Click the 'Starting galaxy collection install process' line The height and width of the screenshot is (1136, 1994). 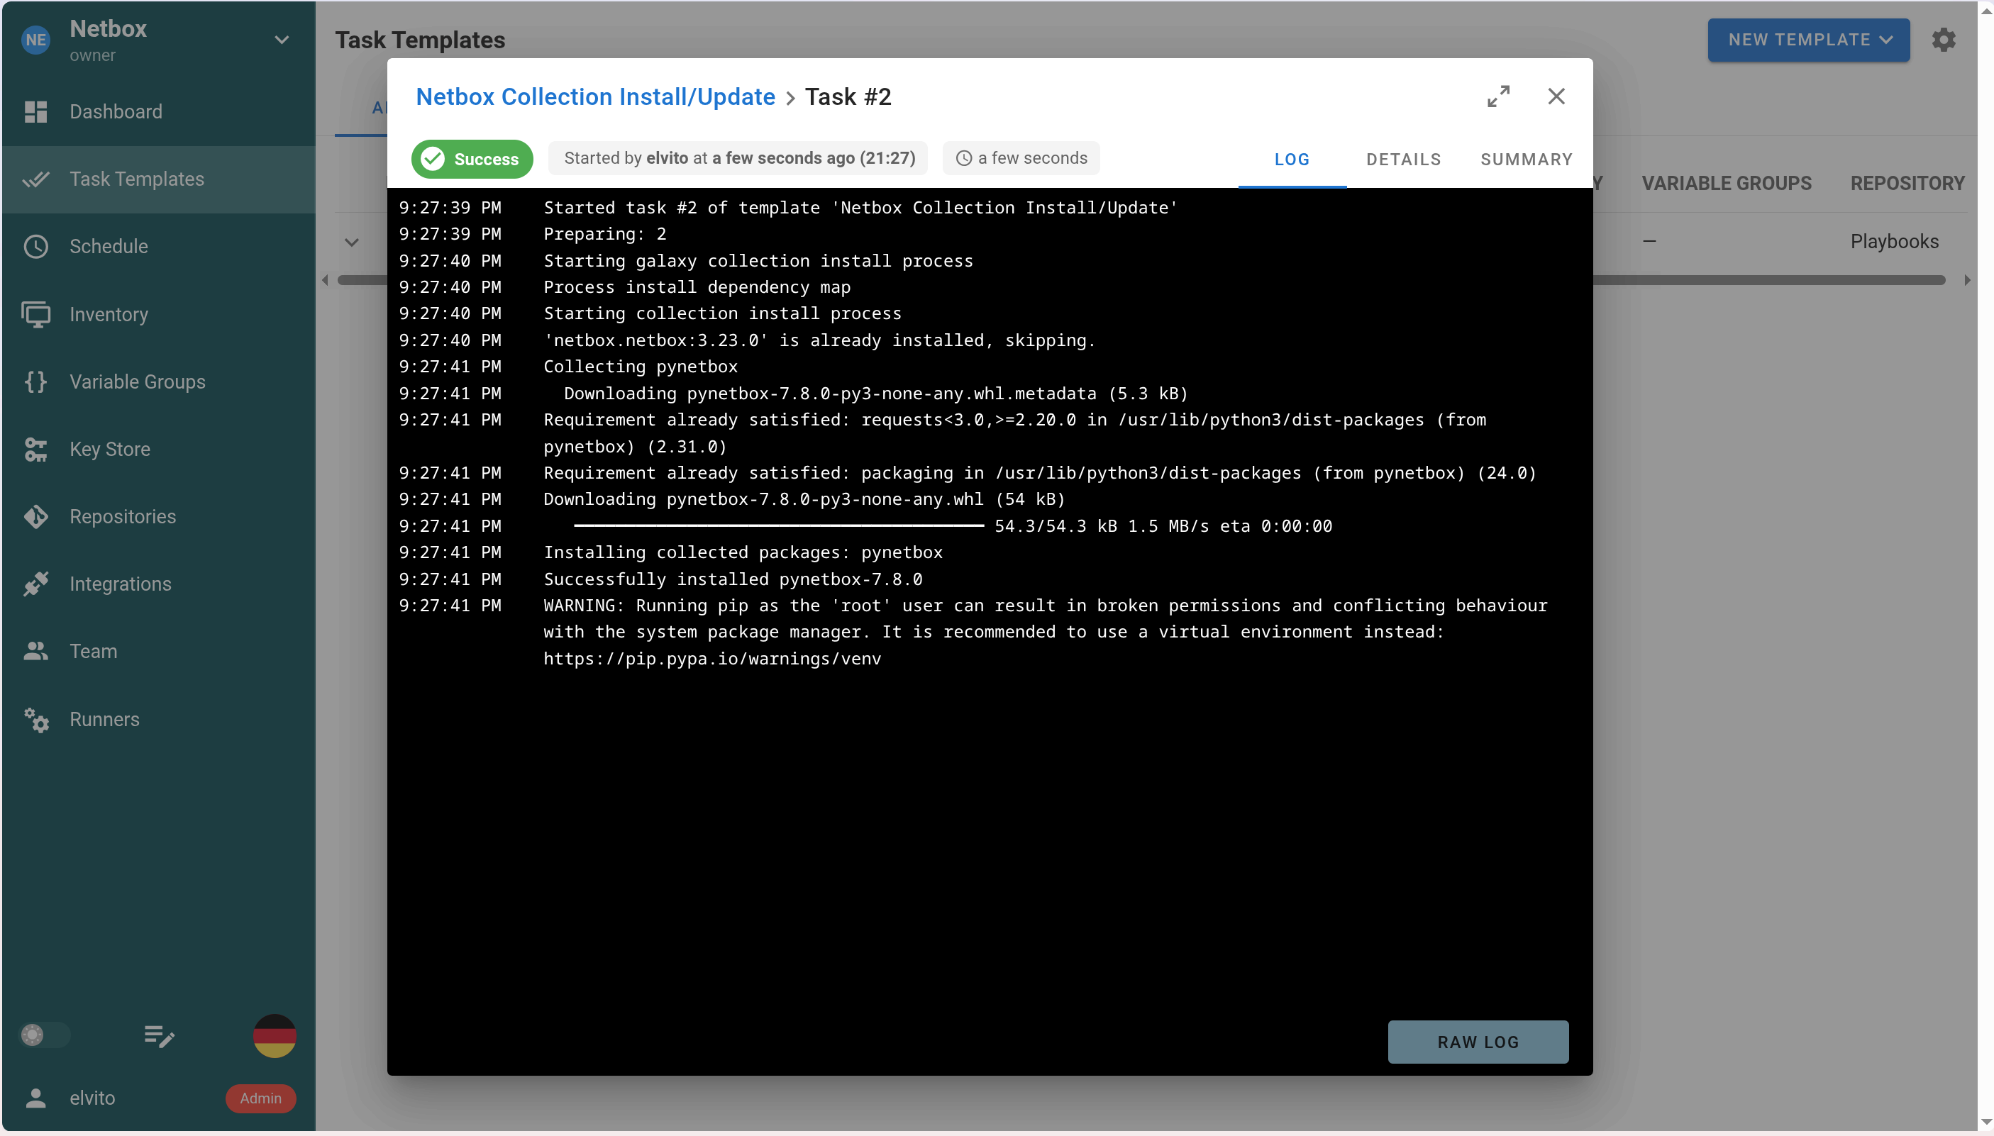tap(758, 260)
